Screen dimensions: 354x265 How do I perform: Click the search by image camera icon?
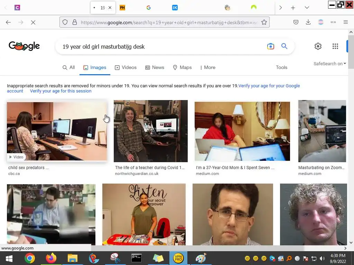click(x=270, y=47)
